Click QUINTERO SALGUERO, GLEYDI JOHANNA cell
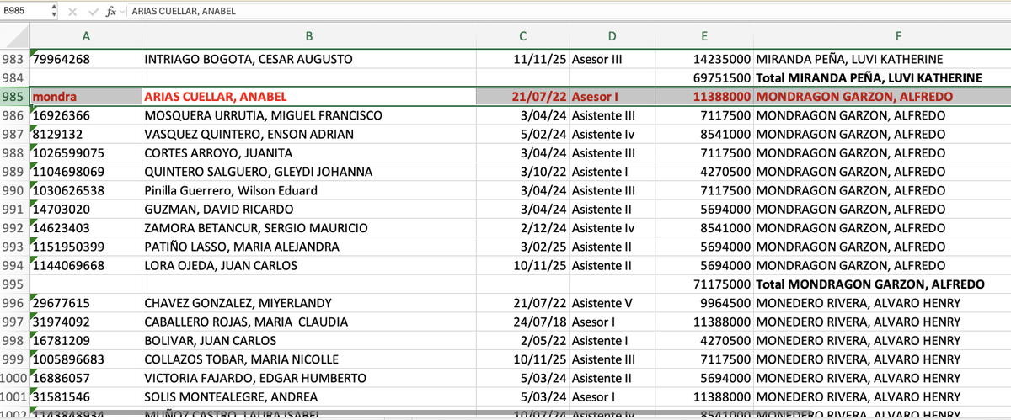The height and width of the screenshot is (420, 1011). click(309, 172)
